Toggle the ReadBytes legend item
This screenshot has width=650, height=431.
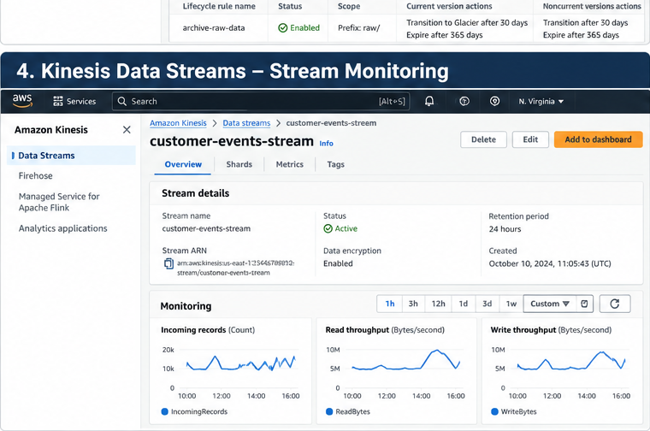348,411
